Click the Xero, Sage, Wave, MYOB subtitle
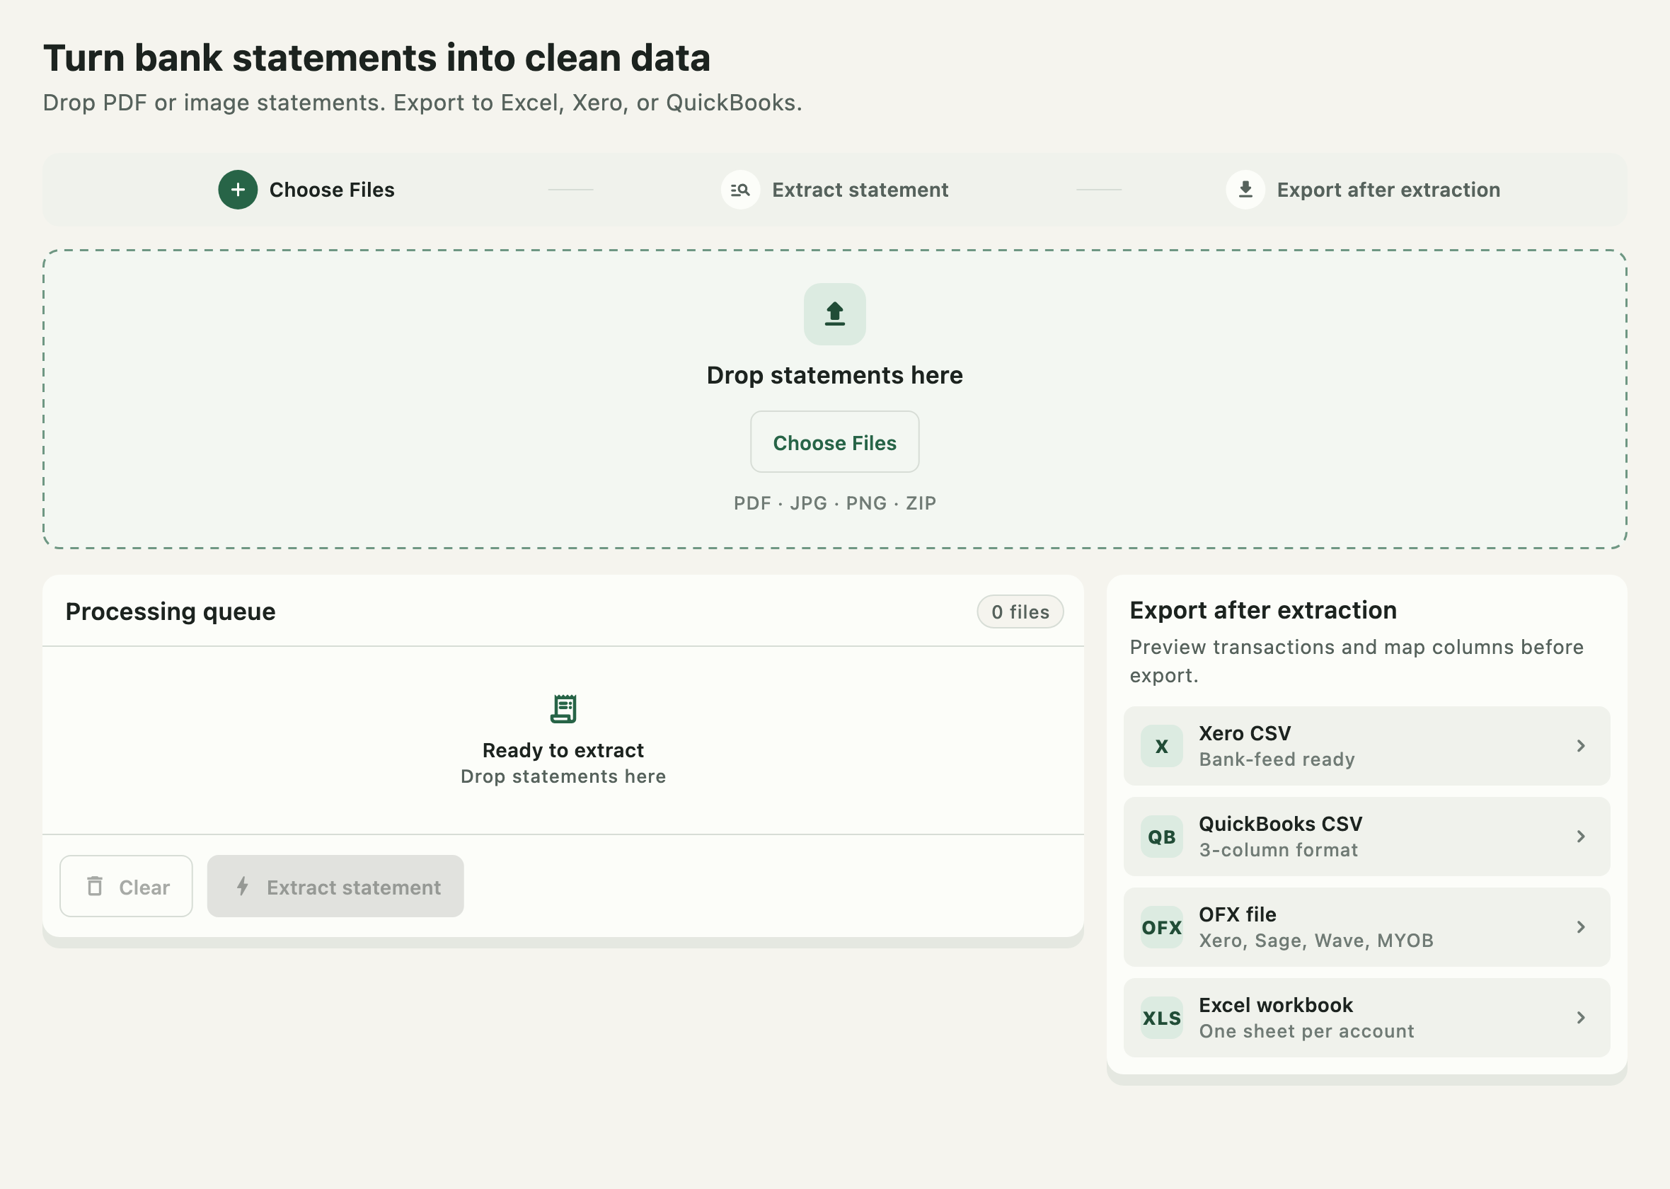Image resolution: width=1670 pixels, height=1189 pixels. tap(1315, 941)
